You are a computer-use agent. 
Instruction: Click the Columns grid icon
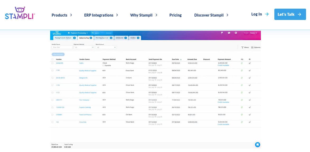[x=252, y=48]
